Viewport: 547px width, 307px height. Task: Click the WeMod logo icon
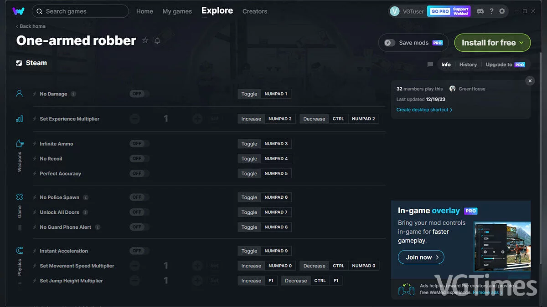18,11
